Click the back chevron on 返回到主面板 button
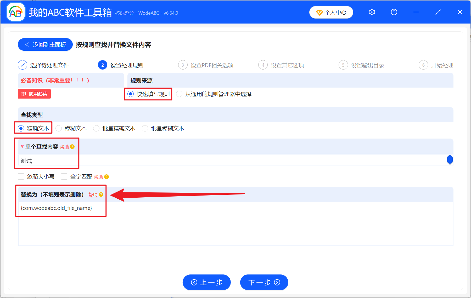This screenshot has width=471, height=298. (x=27, y=44)
